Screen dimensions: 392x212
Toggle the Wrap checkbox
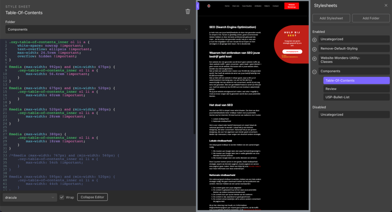pyautogui.click(x=62, y=197)
